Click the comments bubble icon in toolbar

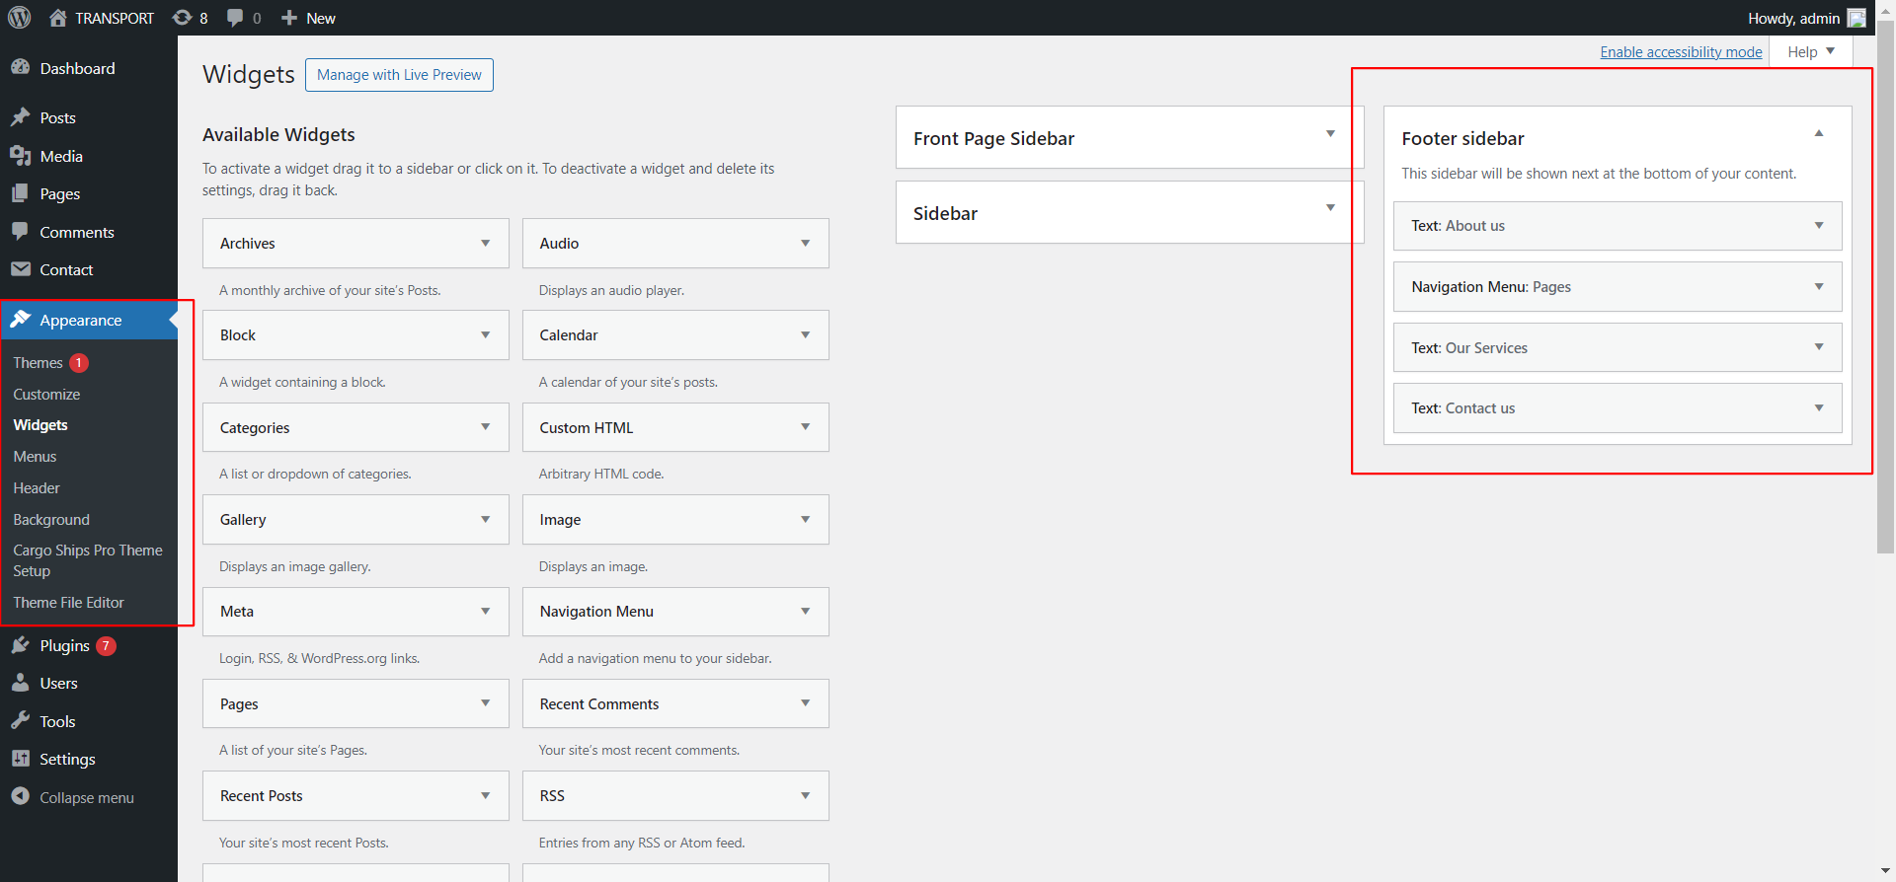coord(235,18)
